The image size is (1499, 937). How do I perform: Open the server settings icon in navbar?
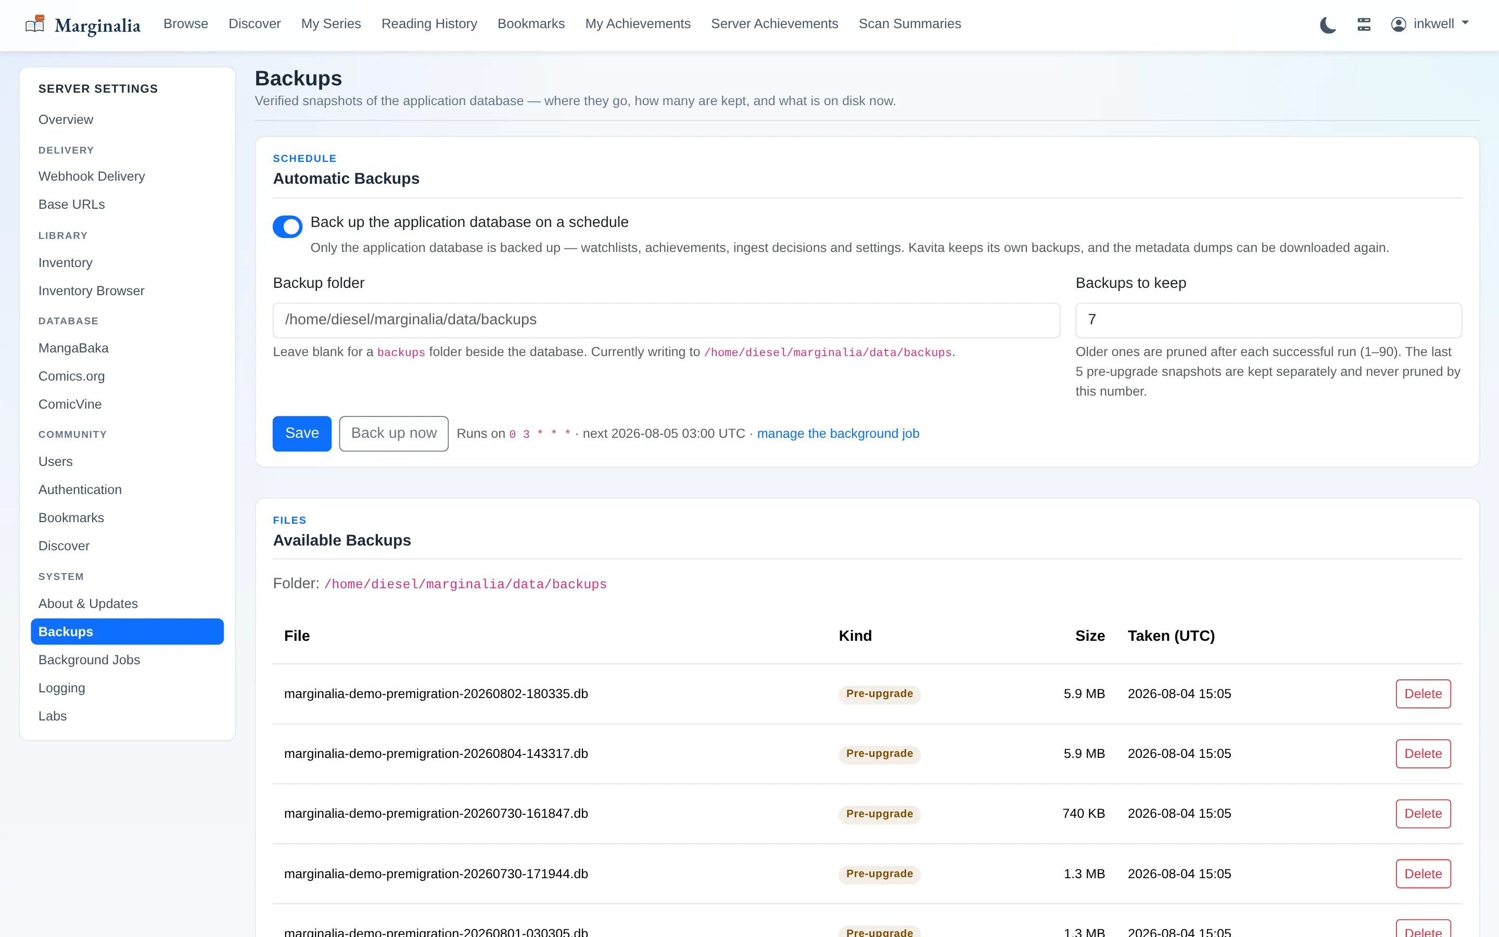point(1364,24)
